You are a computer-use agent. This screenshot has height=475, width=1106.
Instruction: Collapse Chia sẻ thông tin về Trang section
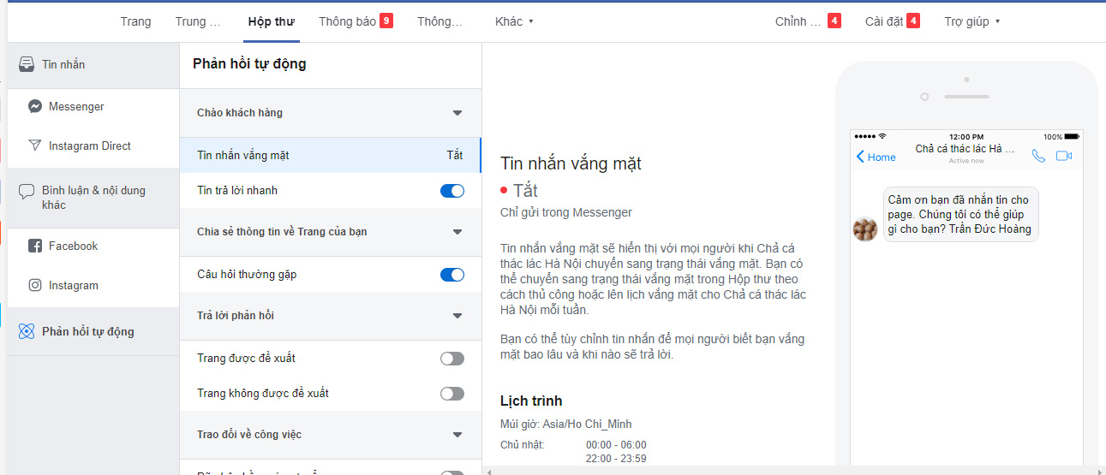pyautogui.click(x=457, y=232)
